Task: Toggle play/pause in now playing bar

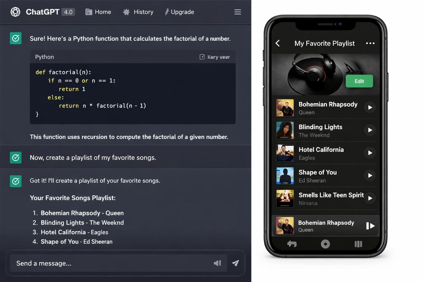Action: tap(370, 226)
